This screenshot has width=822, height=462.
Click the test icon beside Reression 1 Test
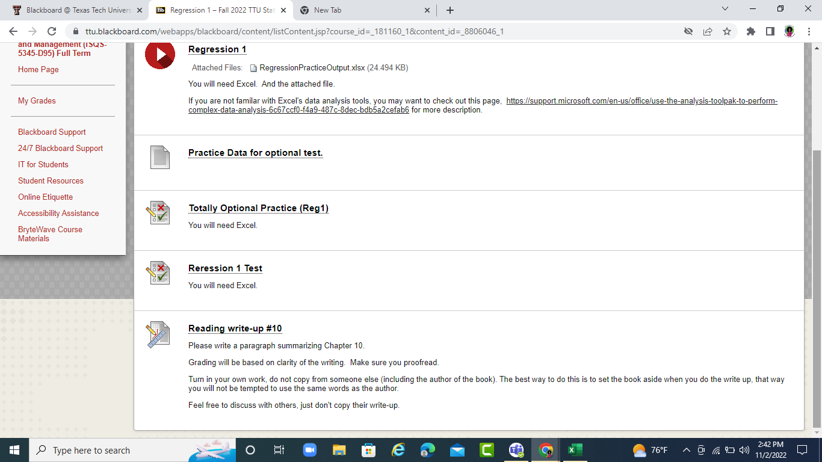[158, 273]
